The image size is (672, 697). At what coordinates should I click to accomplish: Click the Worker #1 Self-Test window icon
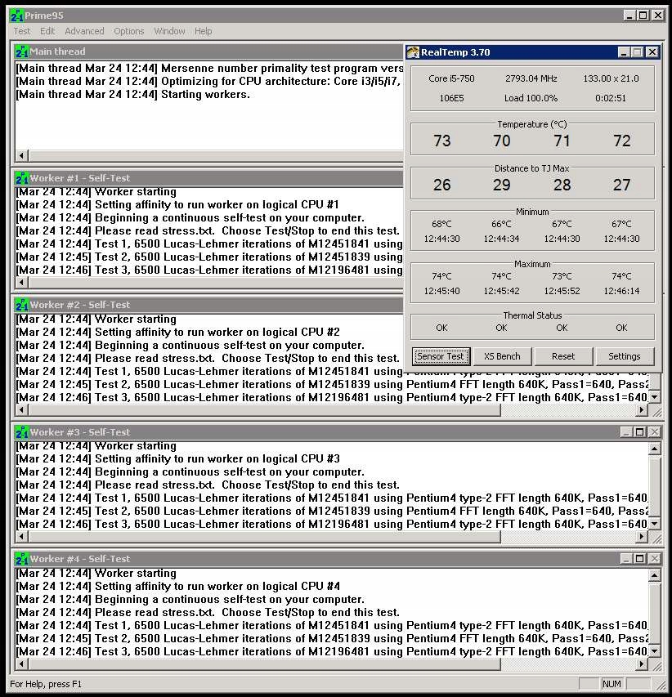click(x=22, y=178)
